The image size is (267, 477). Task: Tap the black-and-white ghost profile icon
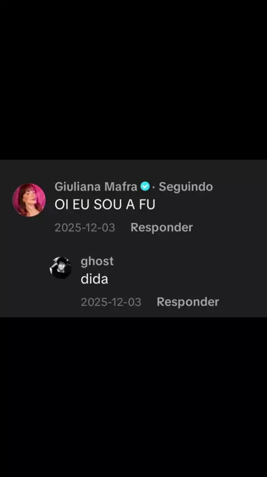coord(61,267)
